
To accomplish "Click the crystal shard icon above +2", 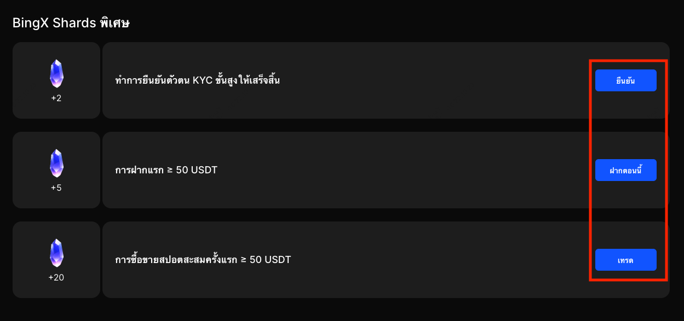I will tap(56, 74).
